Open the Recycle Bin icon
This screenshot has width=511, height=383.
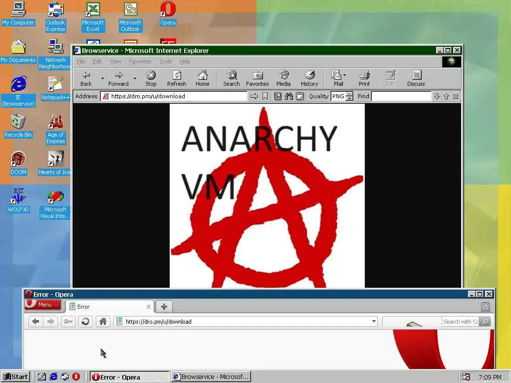click(x=18, y=126)
